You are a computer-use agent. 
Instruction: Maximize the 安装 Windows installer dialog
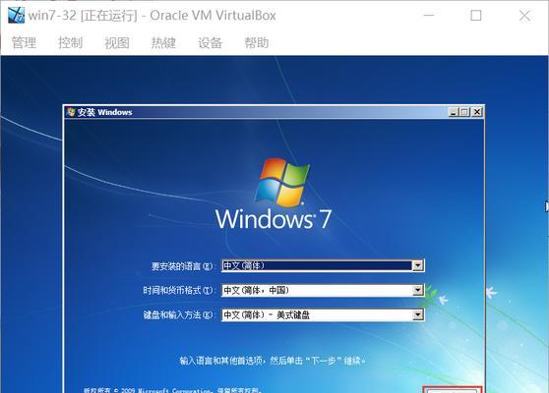tap(464, 112)
